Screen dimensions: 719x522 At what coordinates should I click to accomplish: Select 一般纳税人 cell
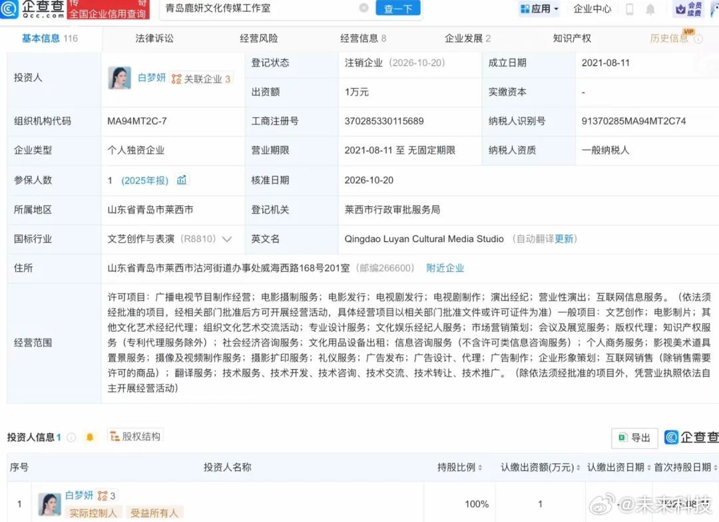(605, 150)
